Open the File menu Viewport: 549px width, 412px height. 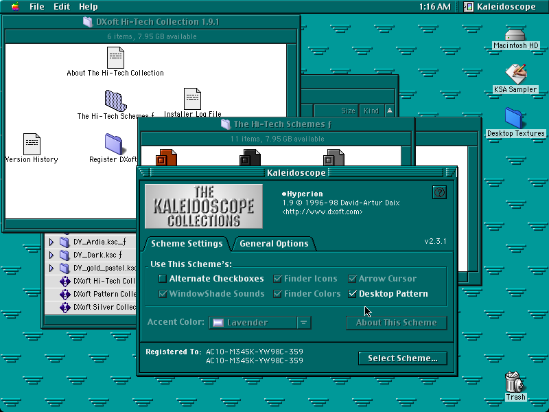(37, 7)
